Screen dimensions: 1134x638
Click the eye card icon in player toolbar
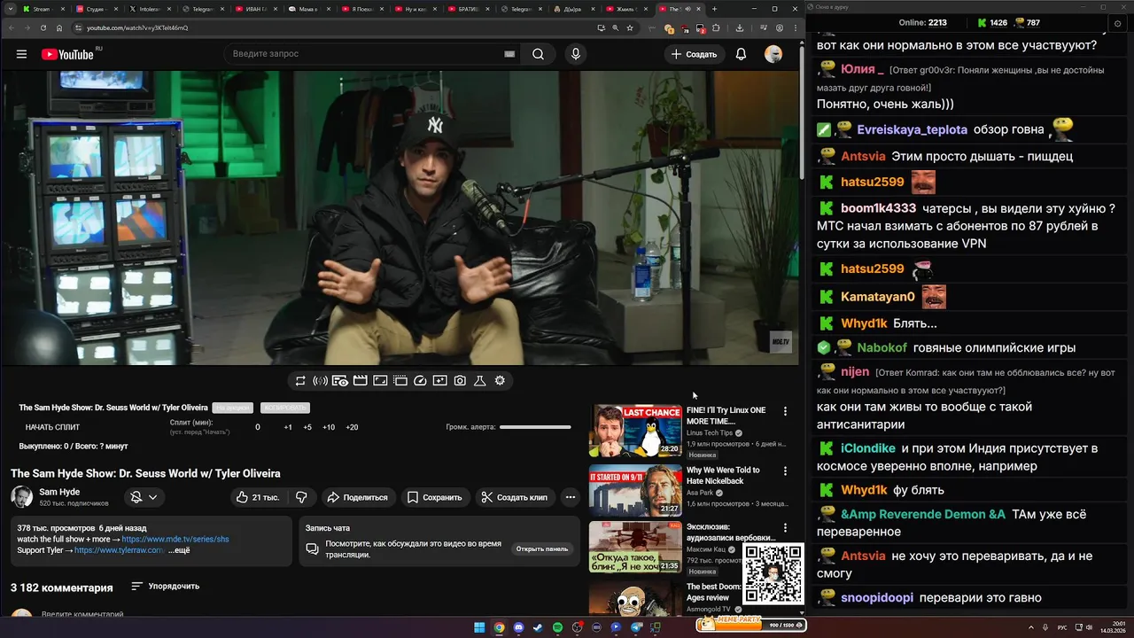(x=340, y=380)
